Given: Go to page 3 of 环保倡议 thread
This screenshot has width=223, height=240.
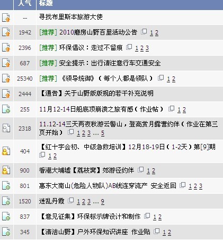Looking at the screenshot, I should tap(147, 48).
